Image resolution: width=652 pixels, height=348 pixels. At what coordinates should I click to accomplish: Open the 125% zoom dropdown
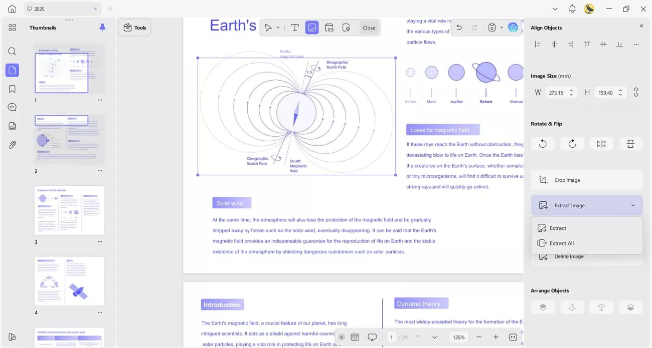point(458,337)
